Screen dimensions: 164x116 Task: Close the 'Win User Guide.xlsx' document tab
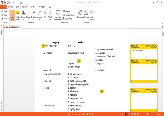(20, 27)
